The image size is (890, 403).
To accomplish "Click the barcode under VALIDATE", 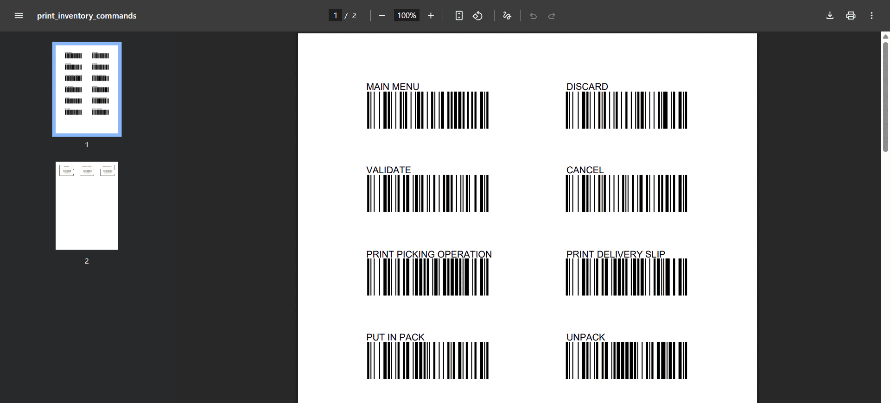I will (427, 194).
